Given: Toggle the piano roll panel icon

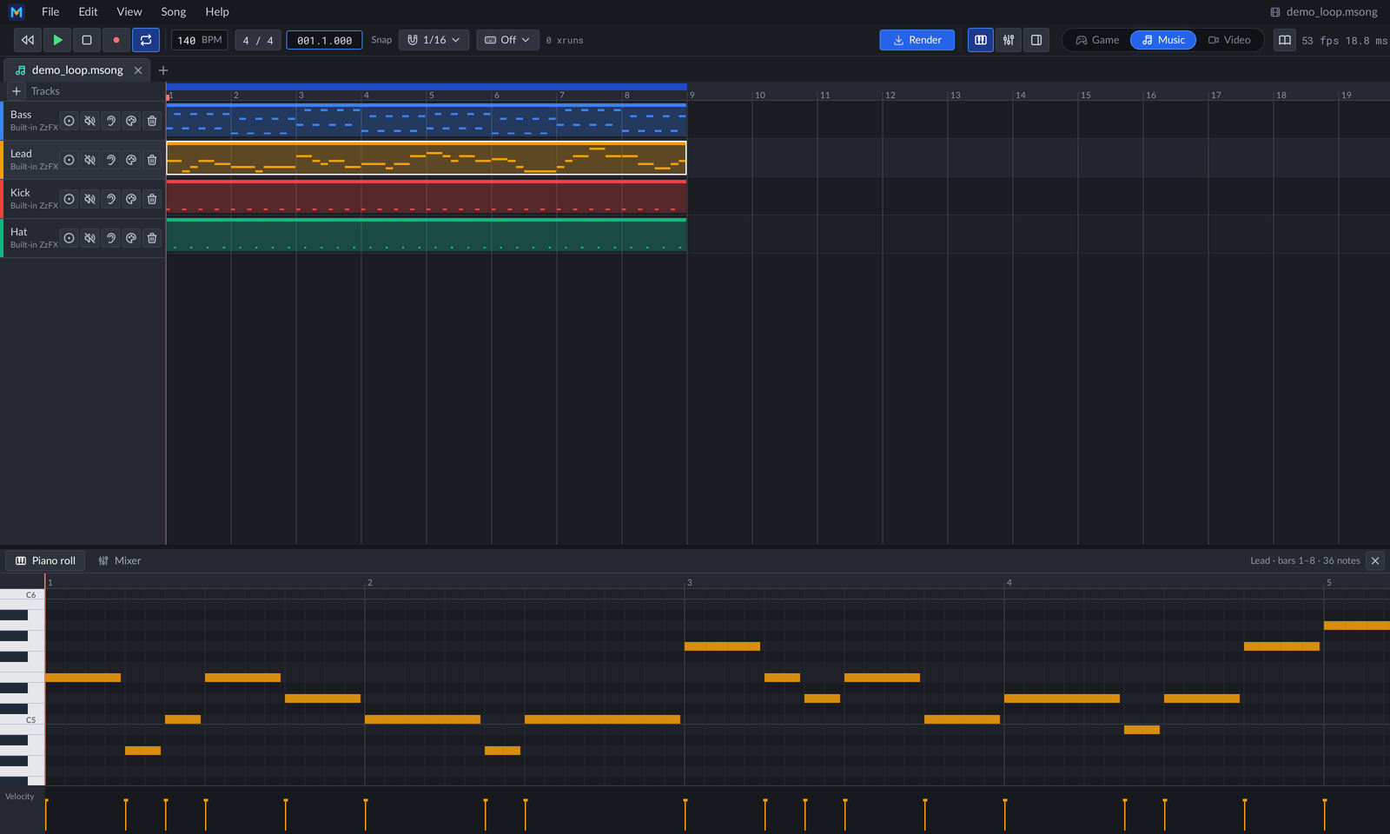Looking at the screenshot, I should click(x=981, y=40).
